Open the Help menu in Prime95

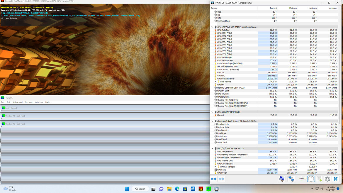47,102
